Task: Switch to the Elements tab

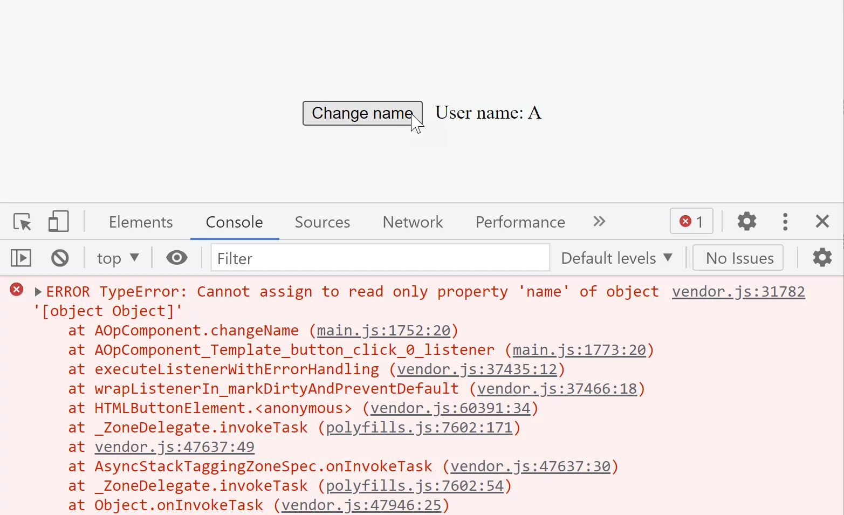Action: click(x=140, y=222)
